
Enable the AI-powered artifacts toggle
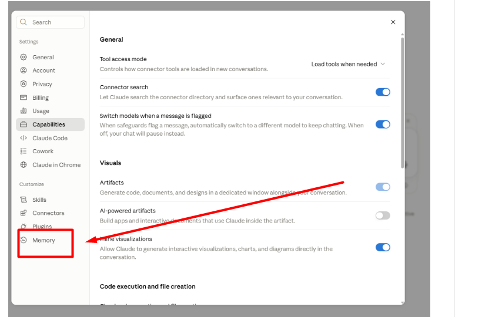point(383,215)
